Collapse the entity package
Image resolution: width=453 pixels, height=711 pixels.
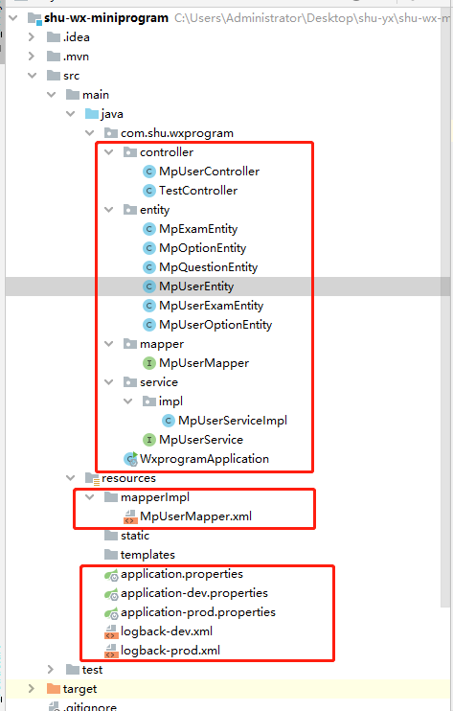point(109,210)
